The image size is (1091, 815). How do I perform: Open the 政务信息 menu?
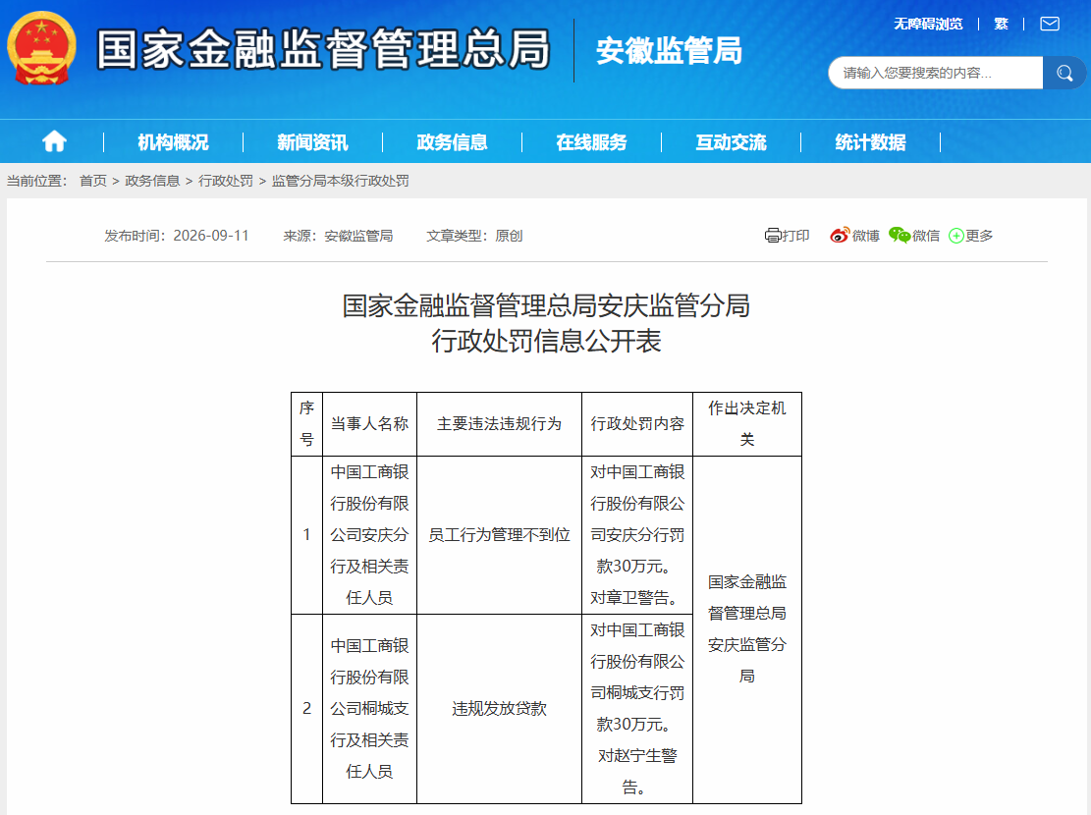point(453,142)
